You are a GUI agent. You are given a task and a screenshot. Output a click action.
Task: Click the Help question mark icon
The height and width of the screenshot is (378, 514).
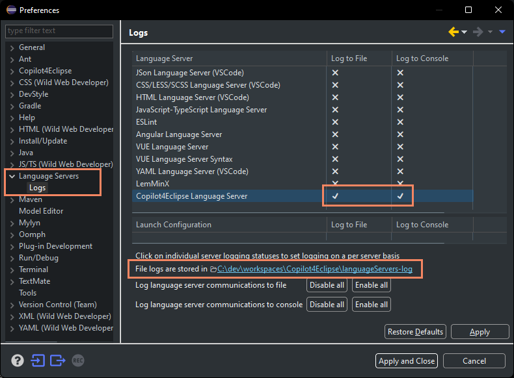click(18, 360)
